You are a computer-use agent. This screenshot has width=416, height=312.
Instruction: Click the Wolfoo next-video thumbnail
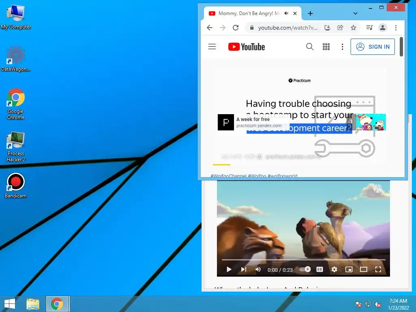371,122
